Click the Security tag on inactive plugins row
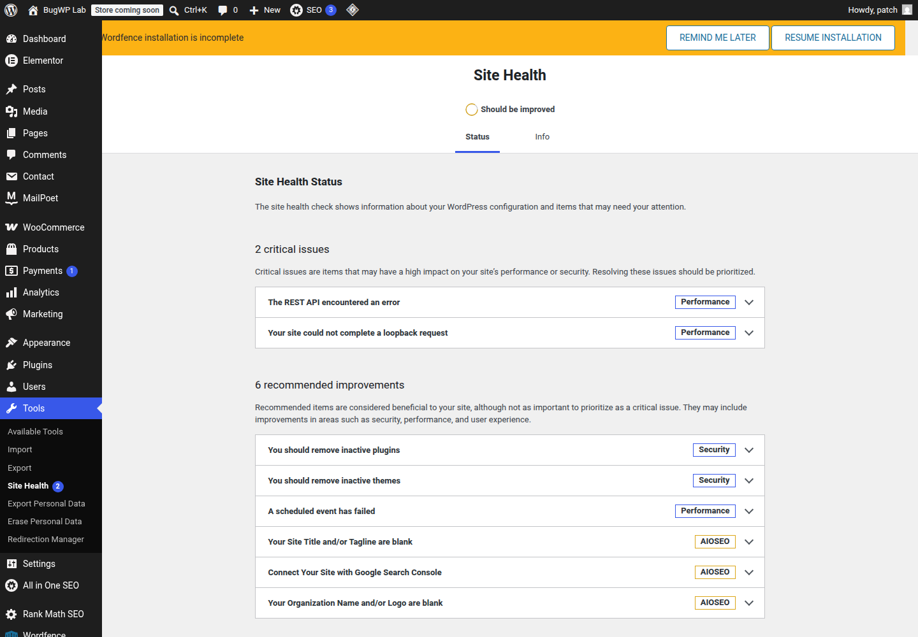Image resolution: width=918 pixels, height=637 pixels. point(714,450)
